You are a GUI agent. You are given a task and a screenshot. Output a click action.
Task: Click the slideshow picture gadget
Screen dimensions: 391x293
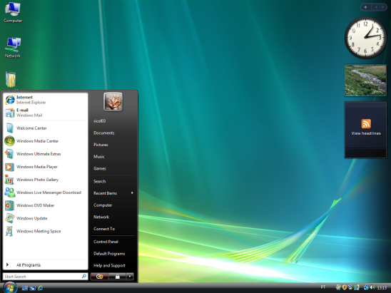coord(365,81)
